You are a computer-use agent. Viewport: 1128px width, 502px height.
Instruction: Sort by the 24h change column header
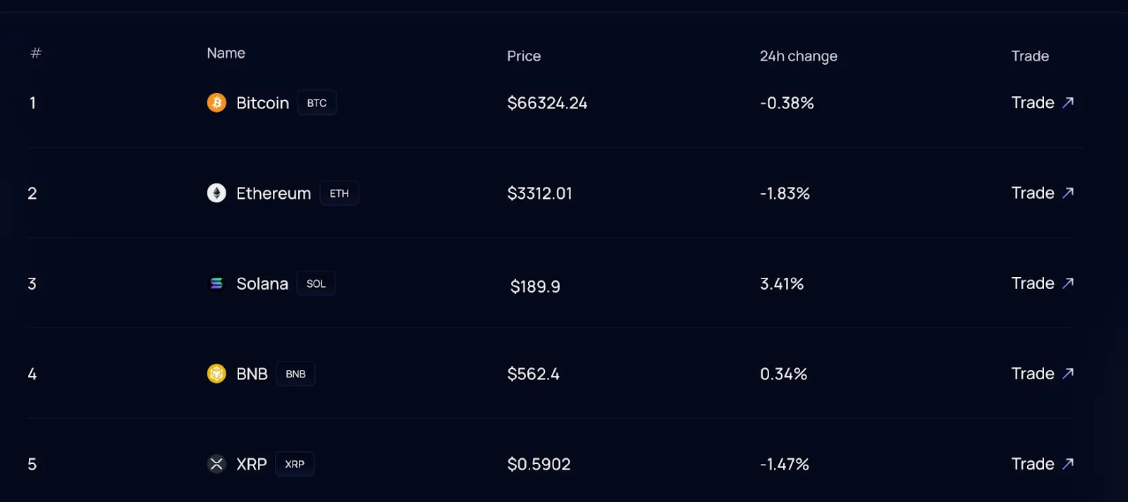coord(799,56)
